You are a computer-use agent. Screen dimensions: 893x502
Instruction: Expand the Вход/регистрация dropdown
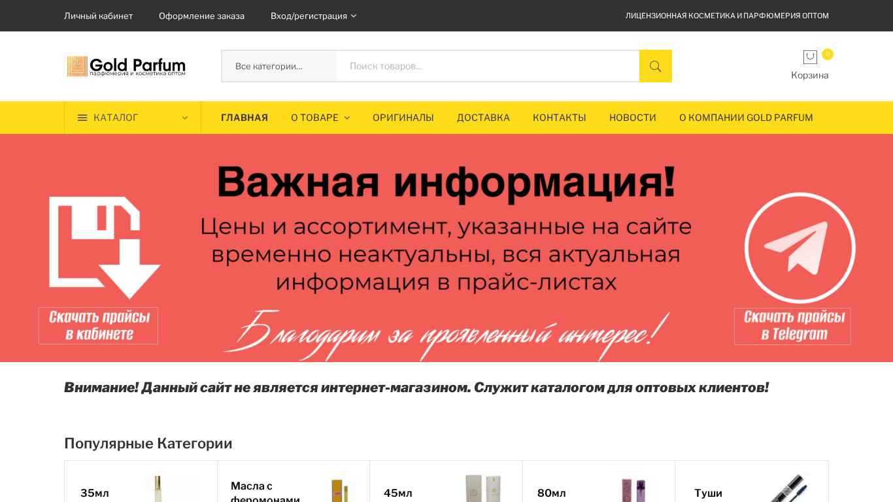point(314,16)
